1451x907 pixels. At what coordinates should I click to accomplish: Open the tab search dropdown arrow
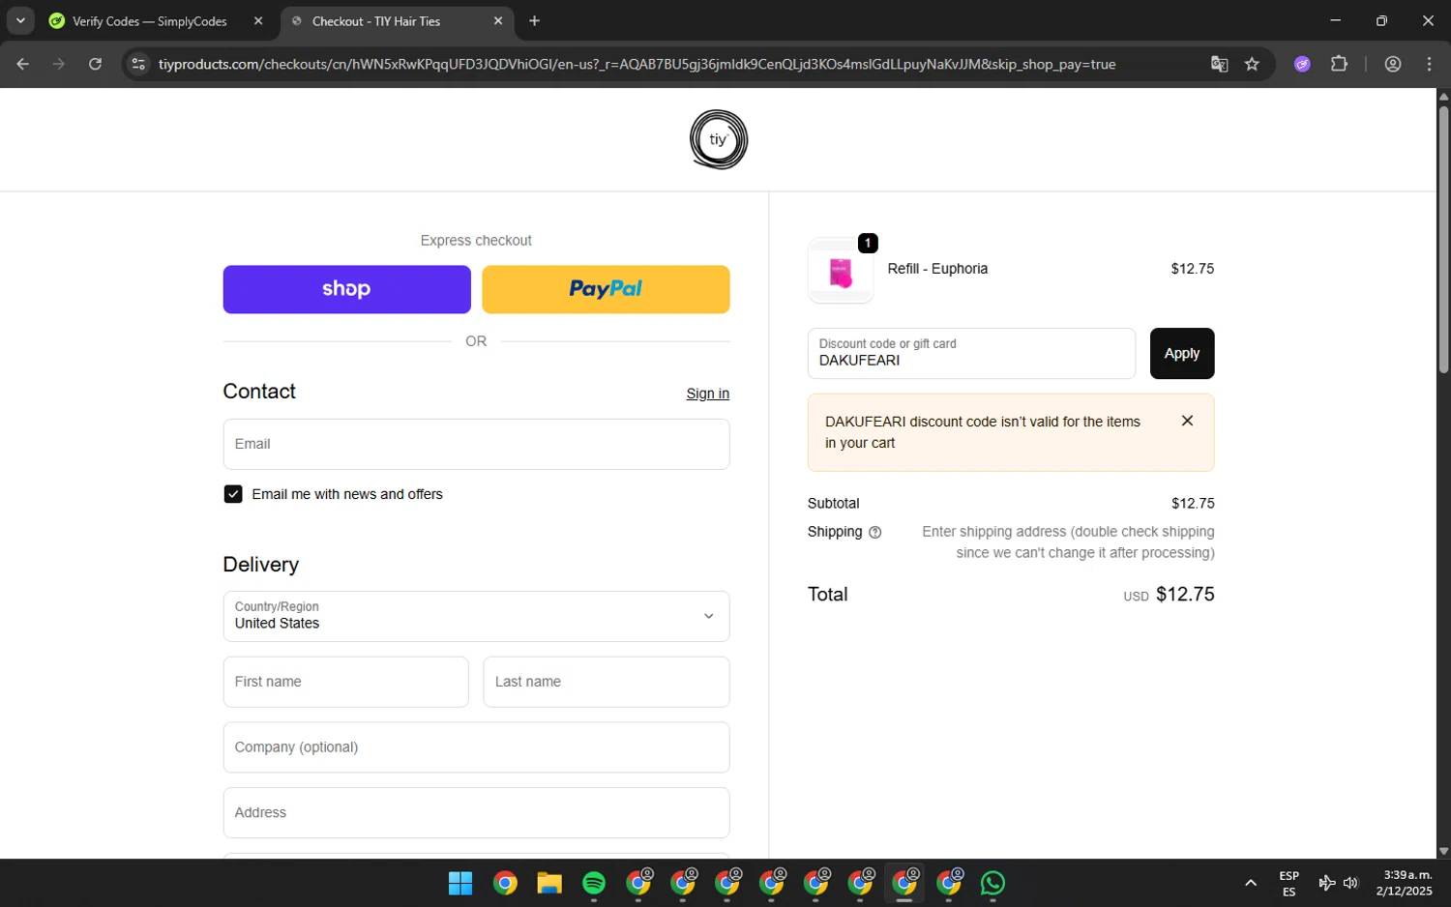tap(20, 20)
